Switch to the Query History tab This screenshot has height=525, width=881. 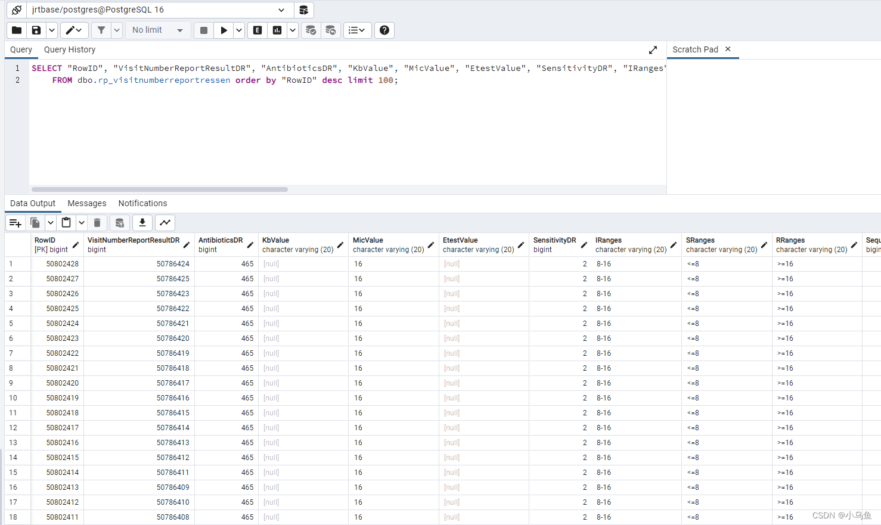(x=70, y=50)
